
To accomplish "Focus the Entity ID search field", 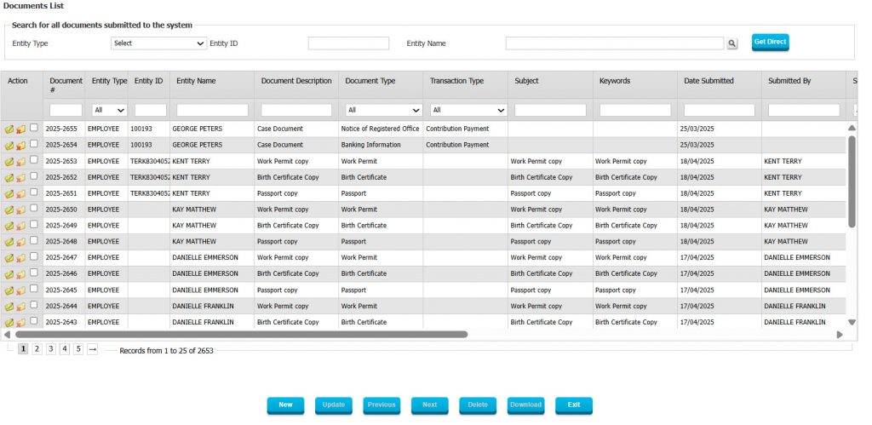I will [347, 43].
